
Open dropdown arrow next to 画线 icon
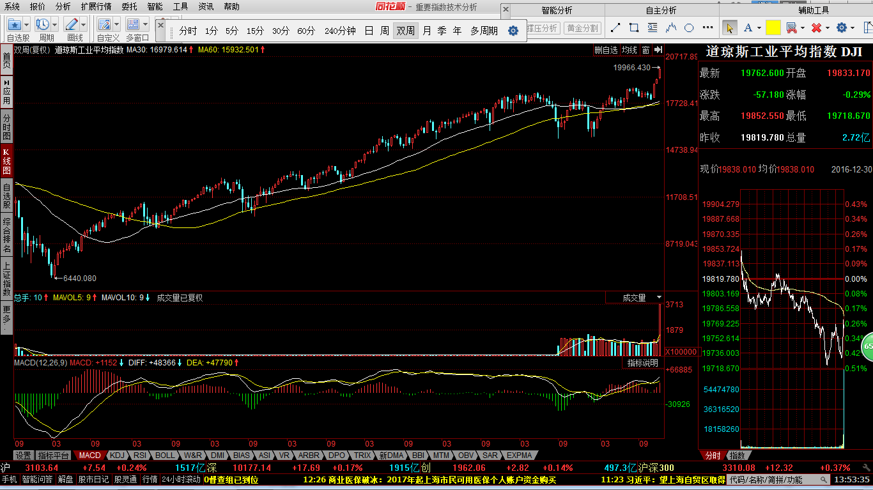[x=83, y=25]
